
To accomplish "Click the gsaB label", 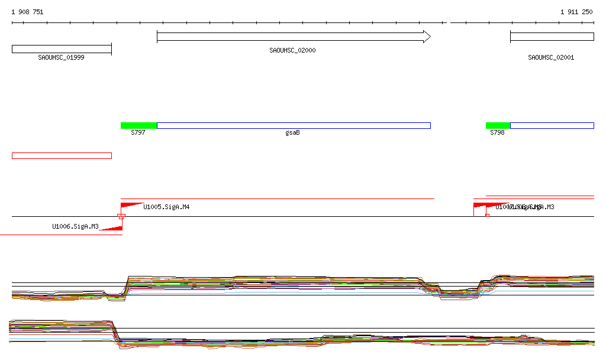I will coord(292,133).
